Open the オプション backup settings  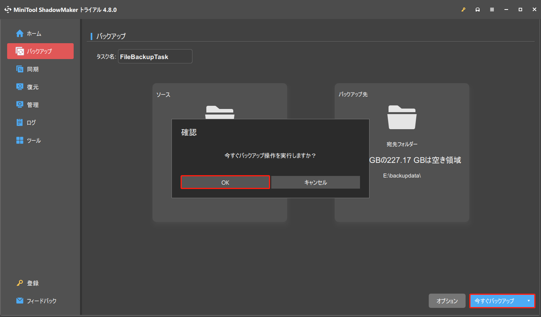[447, 301]
